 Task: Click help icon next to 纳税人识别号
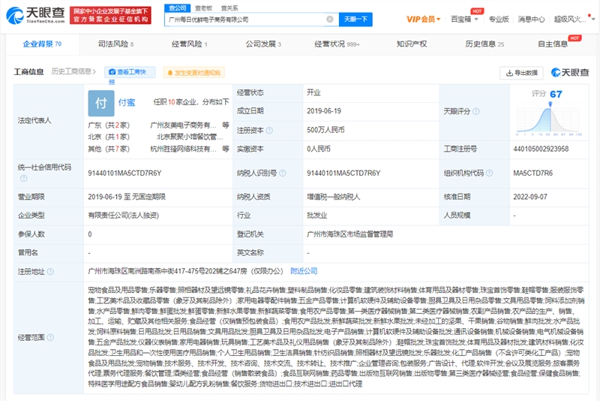283,173
